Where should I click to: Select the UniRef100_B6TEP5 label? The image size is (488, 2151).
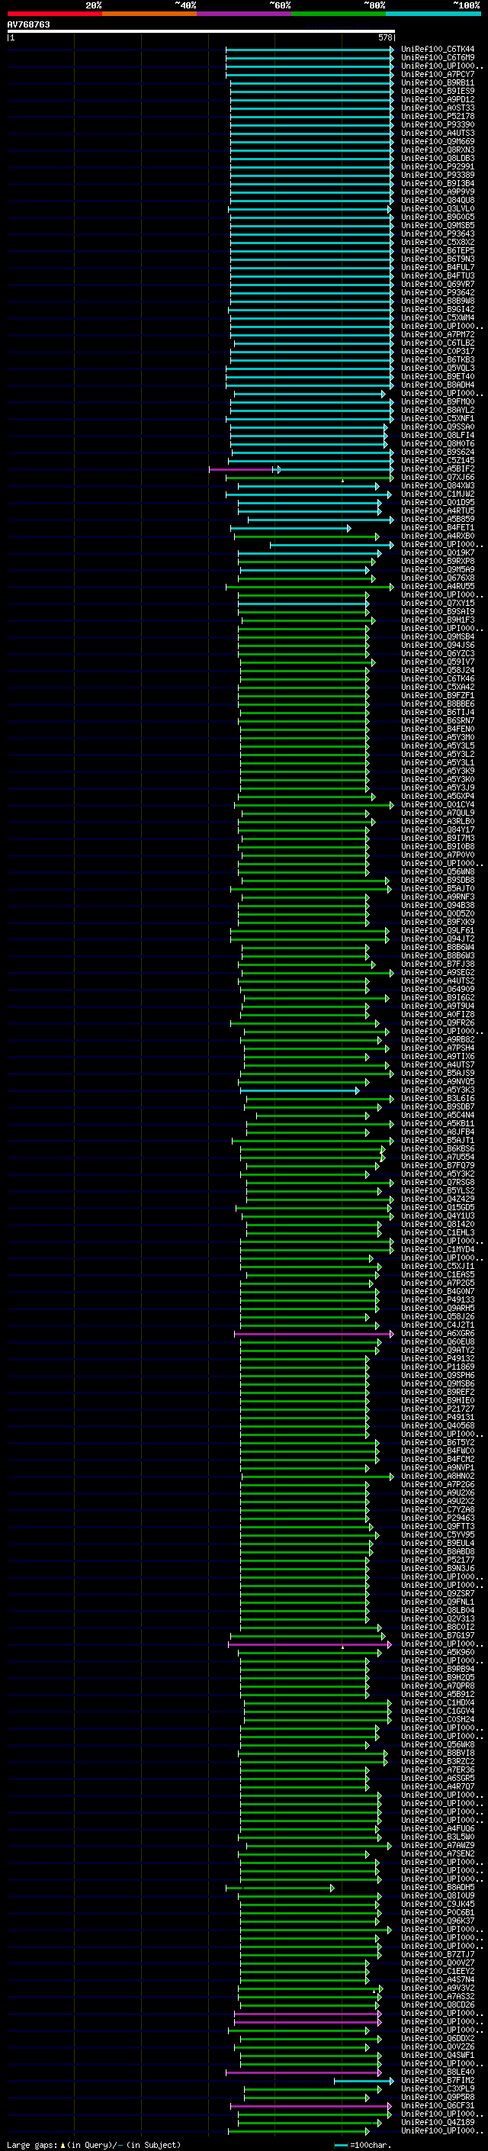click(438, 250)
